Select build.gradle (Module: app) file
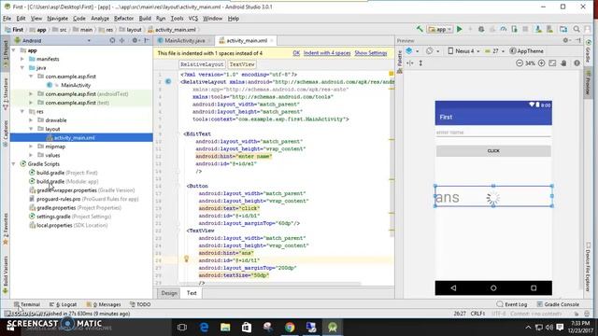The image size is (598, 336). 64,181
